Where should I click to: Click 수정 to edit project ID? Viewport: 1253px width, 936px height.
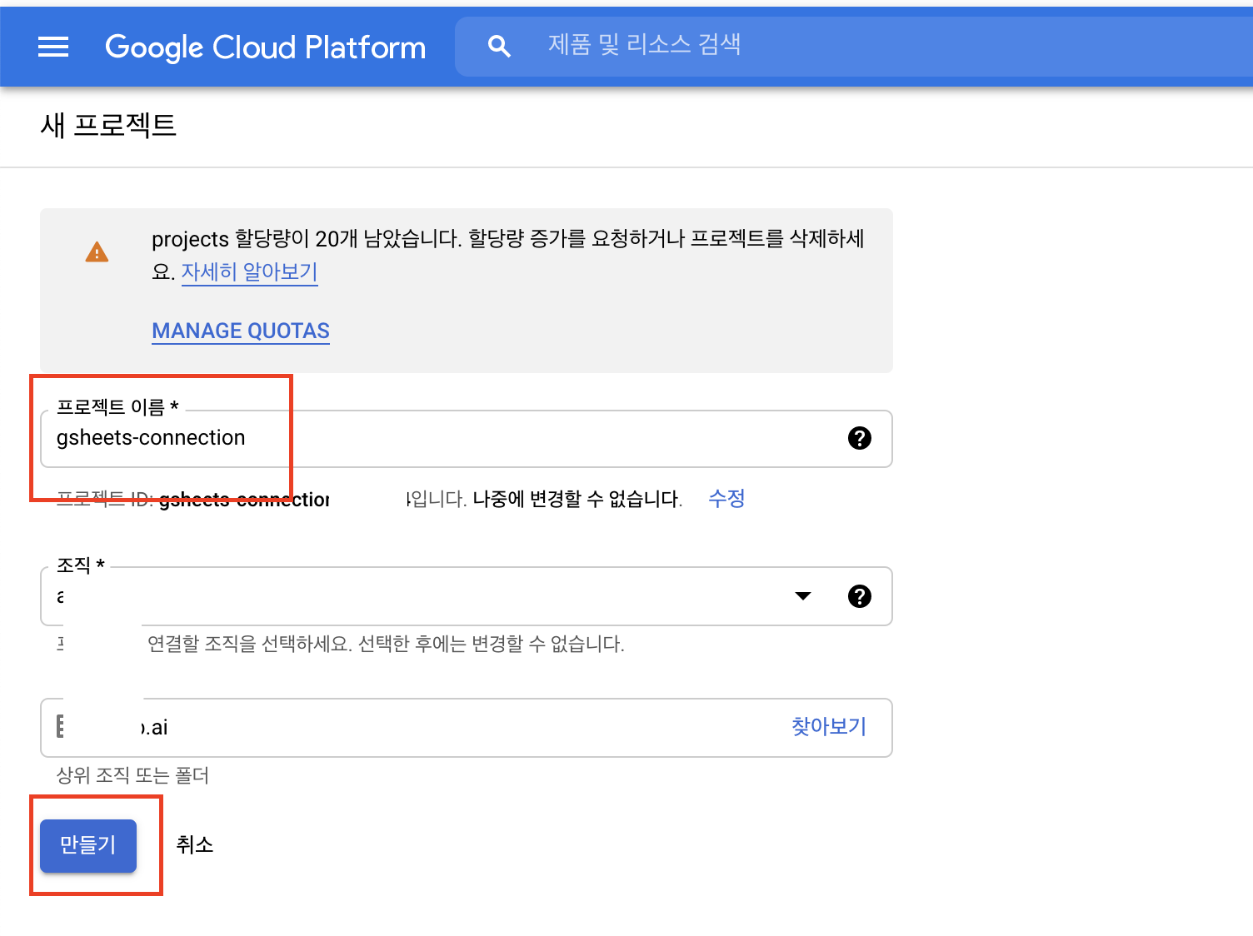coord(726,499)
